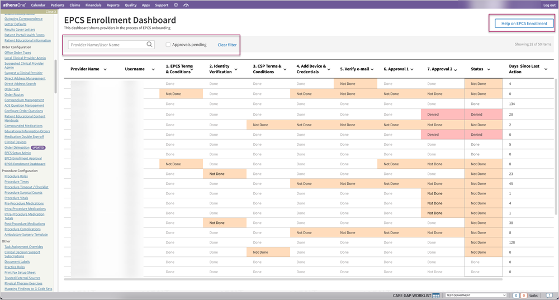Click Log out in the top bar
This screenshot has height=300, width=559.
pos(549,5)
